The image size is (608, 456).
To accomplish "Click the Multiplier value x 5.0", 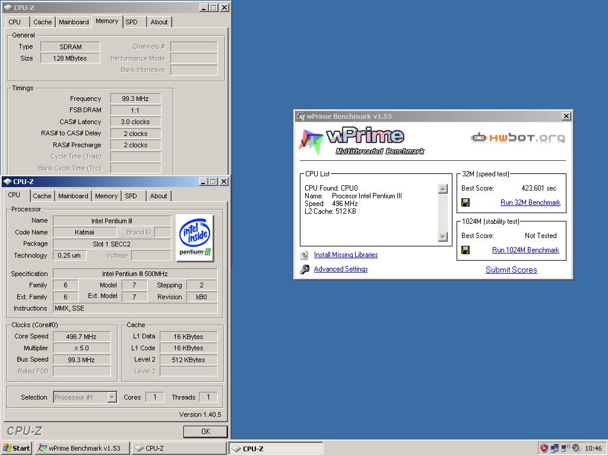I will point(81,348).
